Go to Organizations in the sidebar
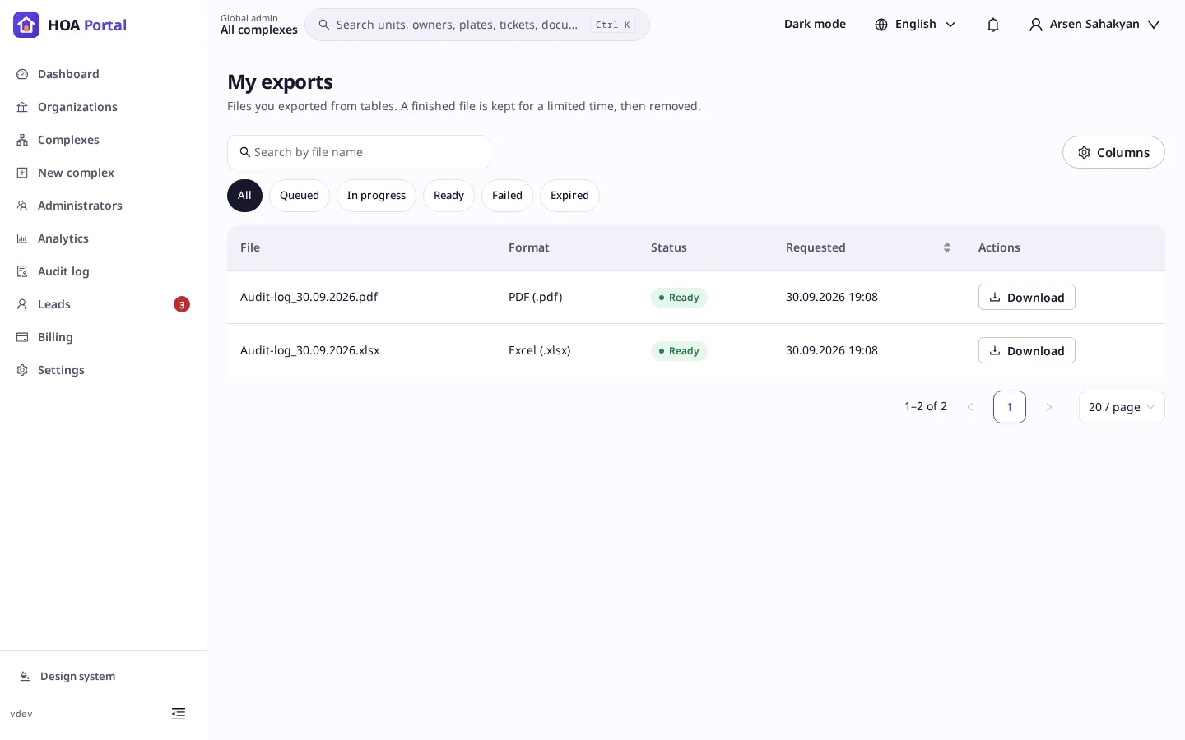The width and height of the screenshot is (1185, 740). tap(103, 107)
